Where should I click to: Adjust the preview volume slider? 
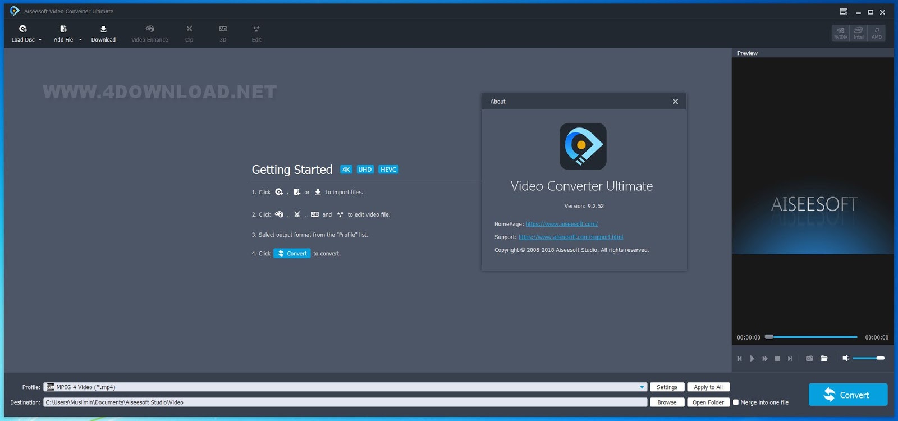[868, 358]
